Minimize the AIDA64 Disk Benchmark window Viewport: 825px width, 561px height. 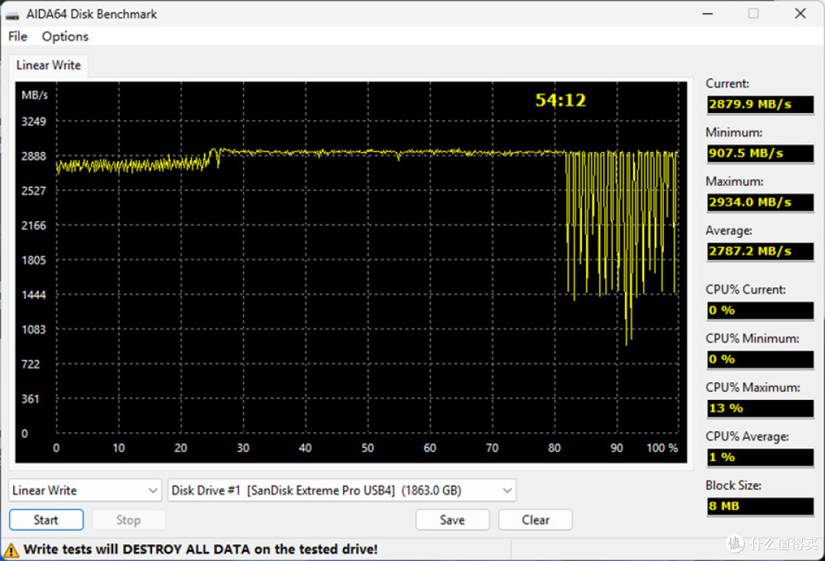point(707,14)
